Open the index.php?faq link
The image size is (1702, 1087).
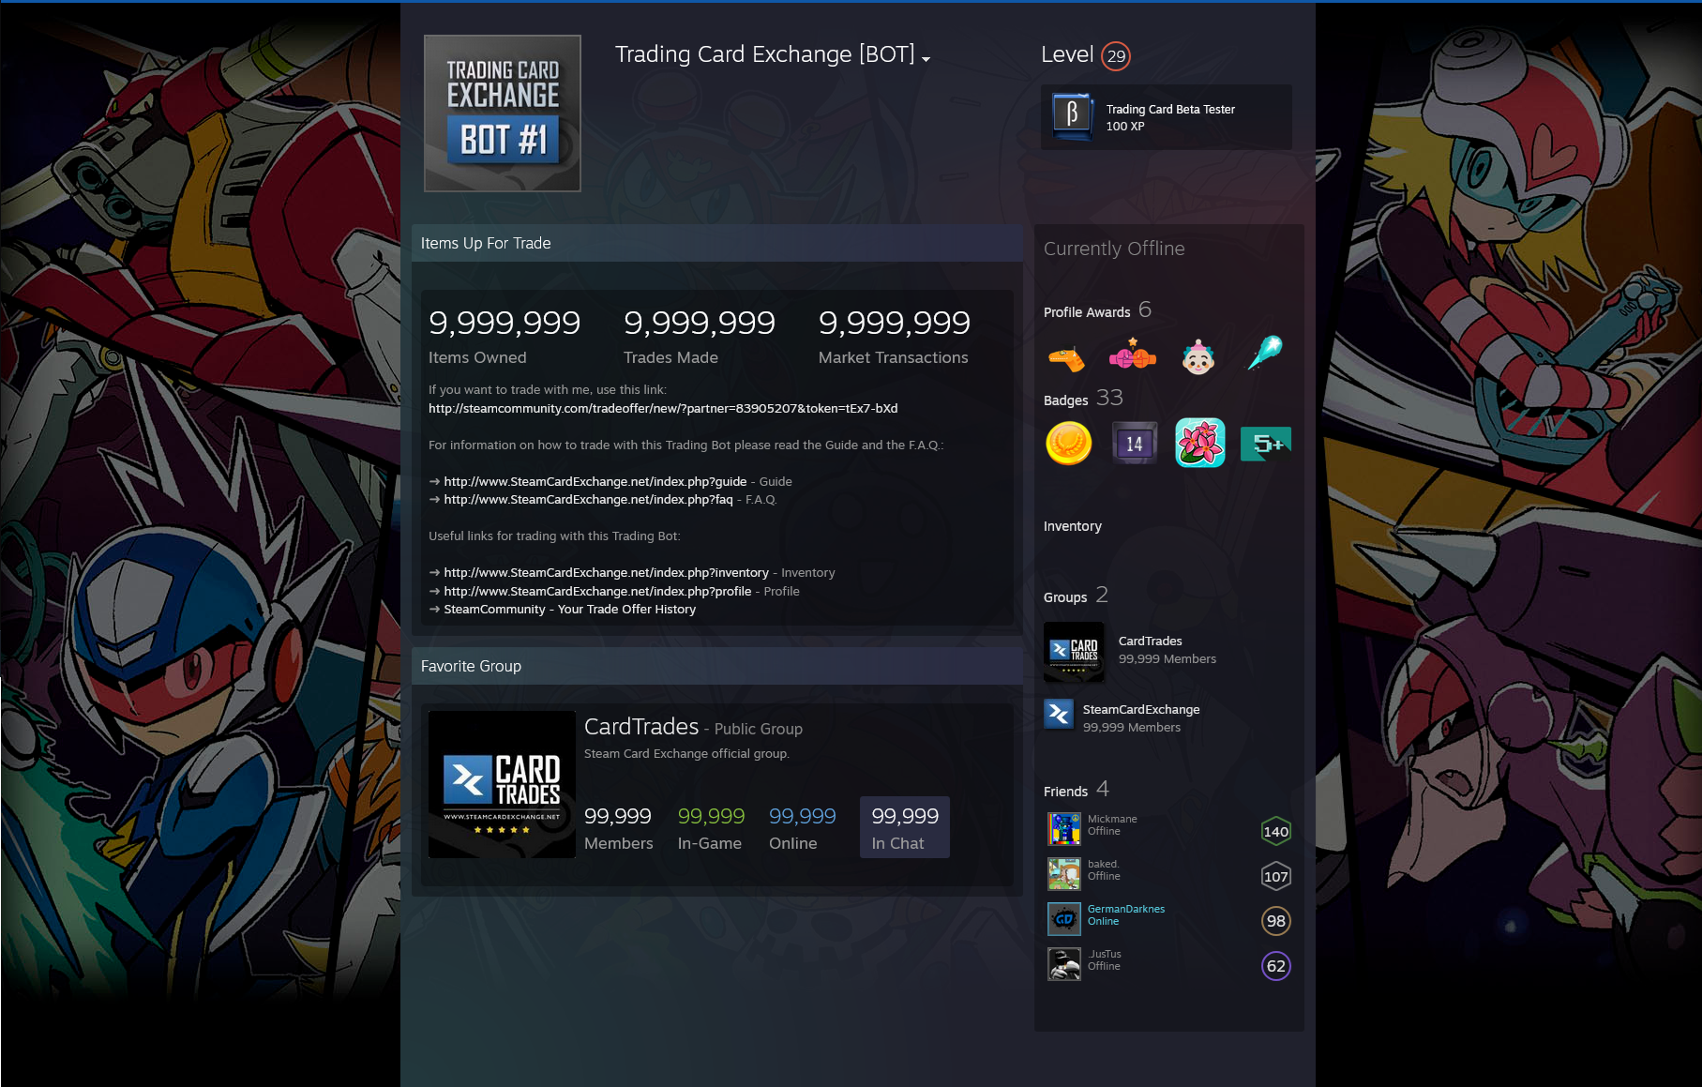pos(589,500)
